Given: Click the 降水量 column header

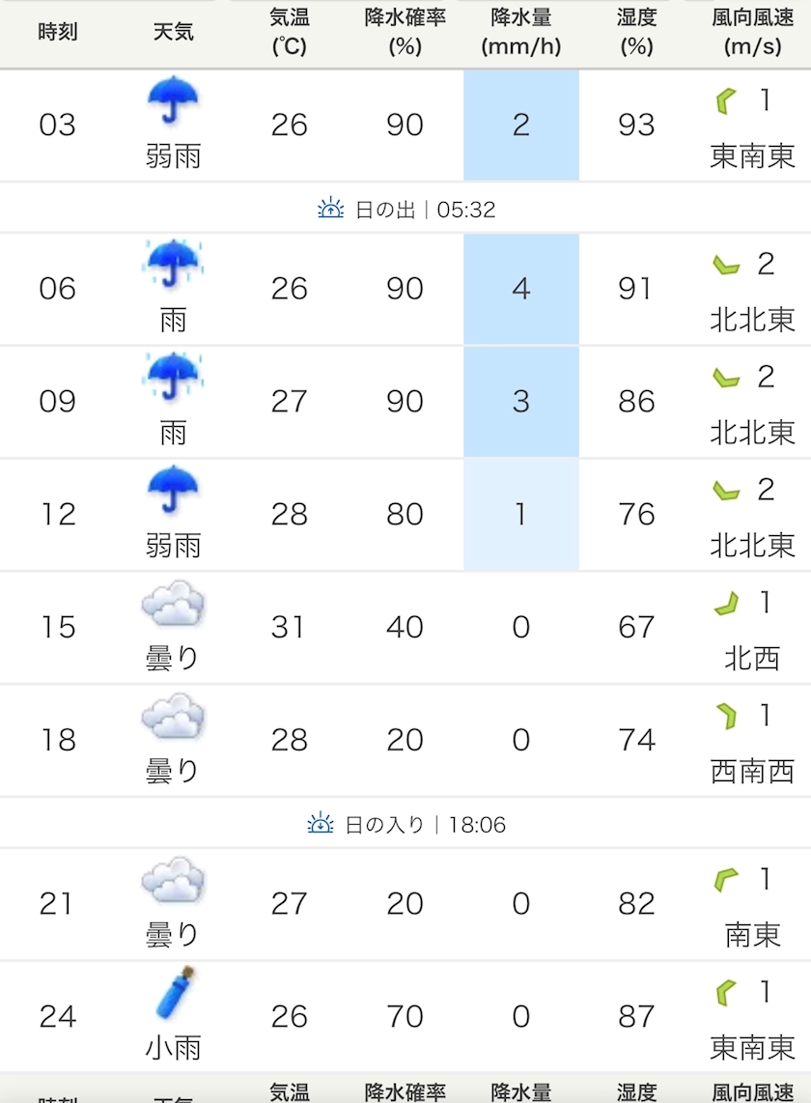Looking at the screenshot, I should (x=520, y=32).
